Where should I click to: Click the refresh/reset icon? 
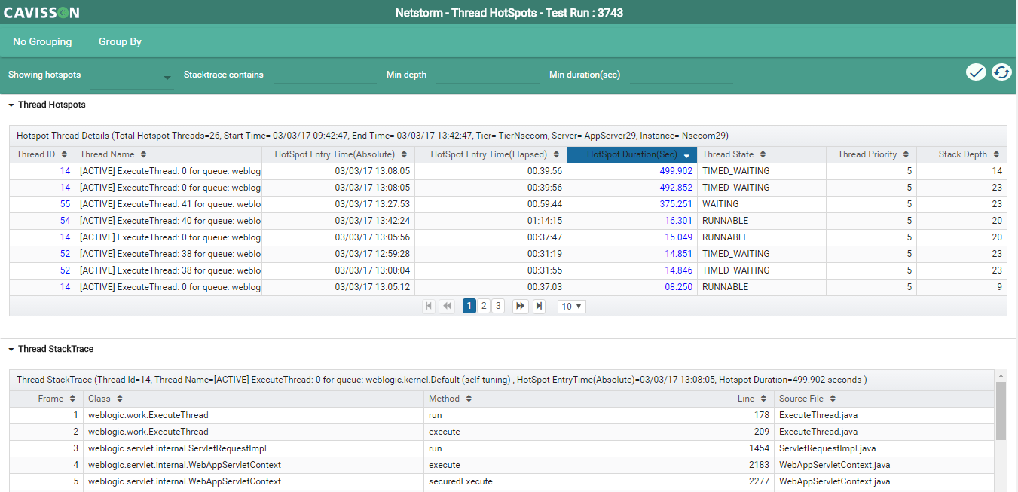click(x=1001, y=72)
